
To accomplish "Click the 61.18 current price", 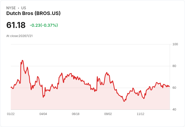I will tap(16, 25).
